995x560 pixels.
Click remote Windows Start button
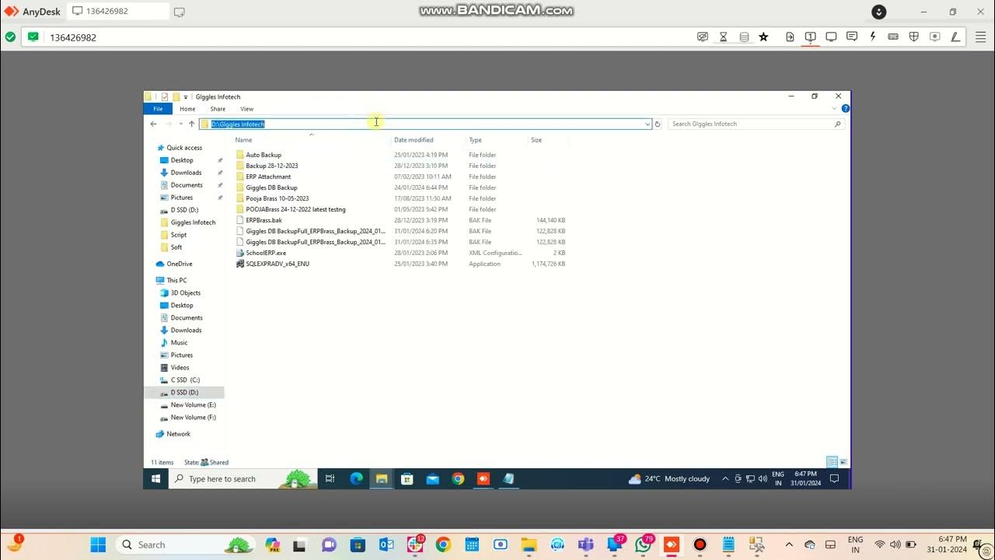(x=155, y=478)
